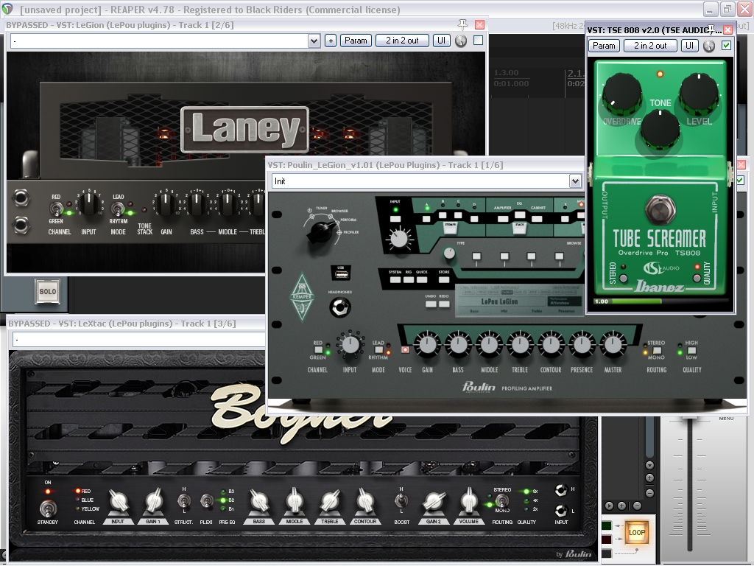Click the red Voice button on Poulin amp
Screen dimensions: 754x566
[405, 350]
